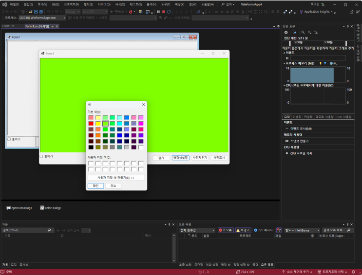The width and height of the screenshot is (362, 275).
Task: Click the diagnostic tools output export icon
Action: point(294,32)
